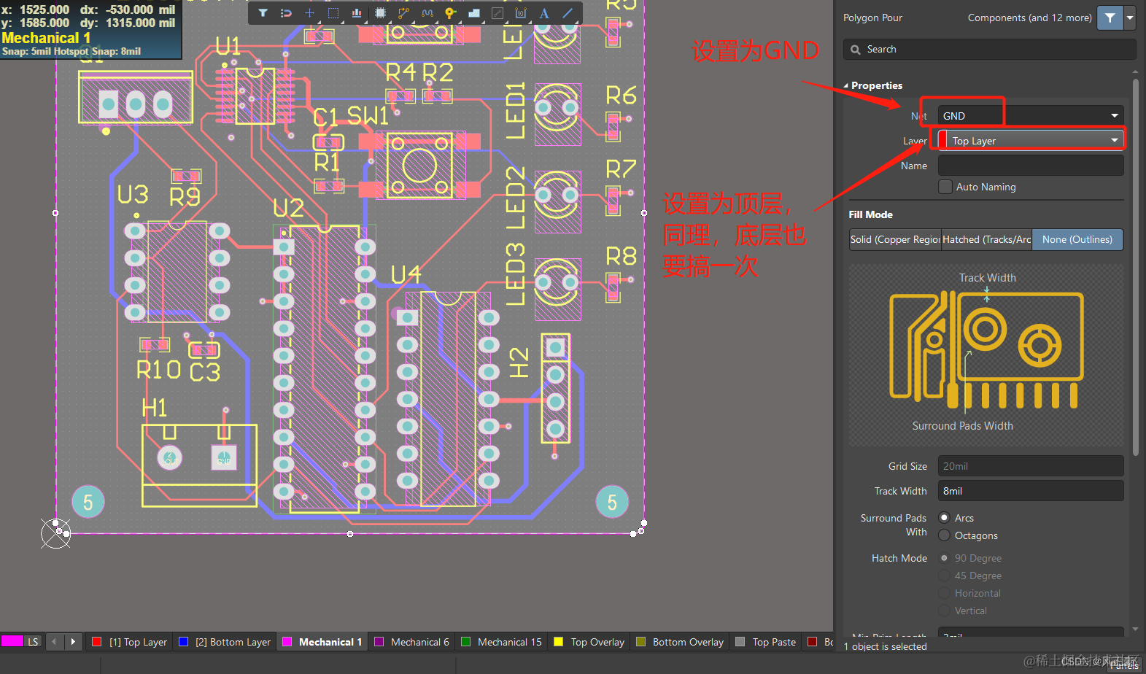Click the blue Bottom Layer color swatch
1146x674 pixels.
(x=183, y=642)
